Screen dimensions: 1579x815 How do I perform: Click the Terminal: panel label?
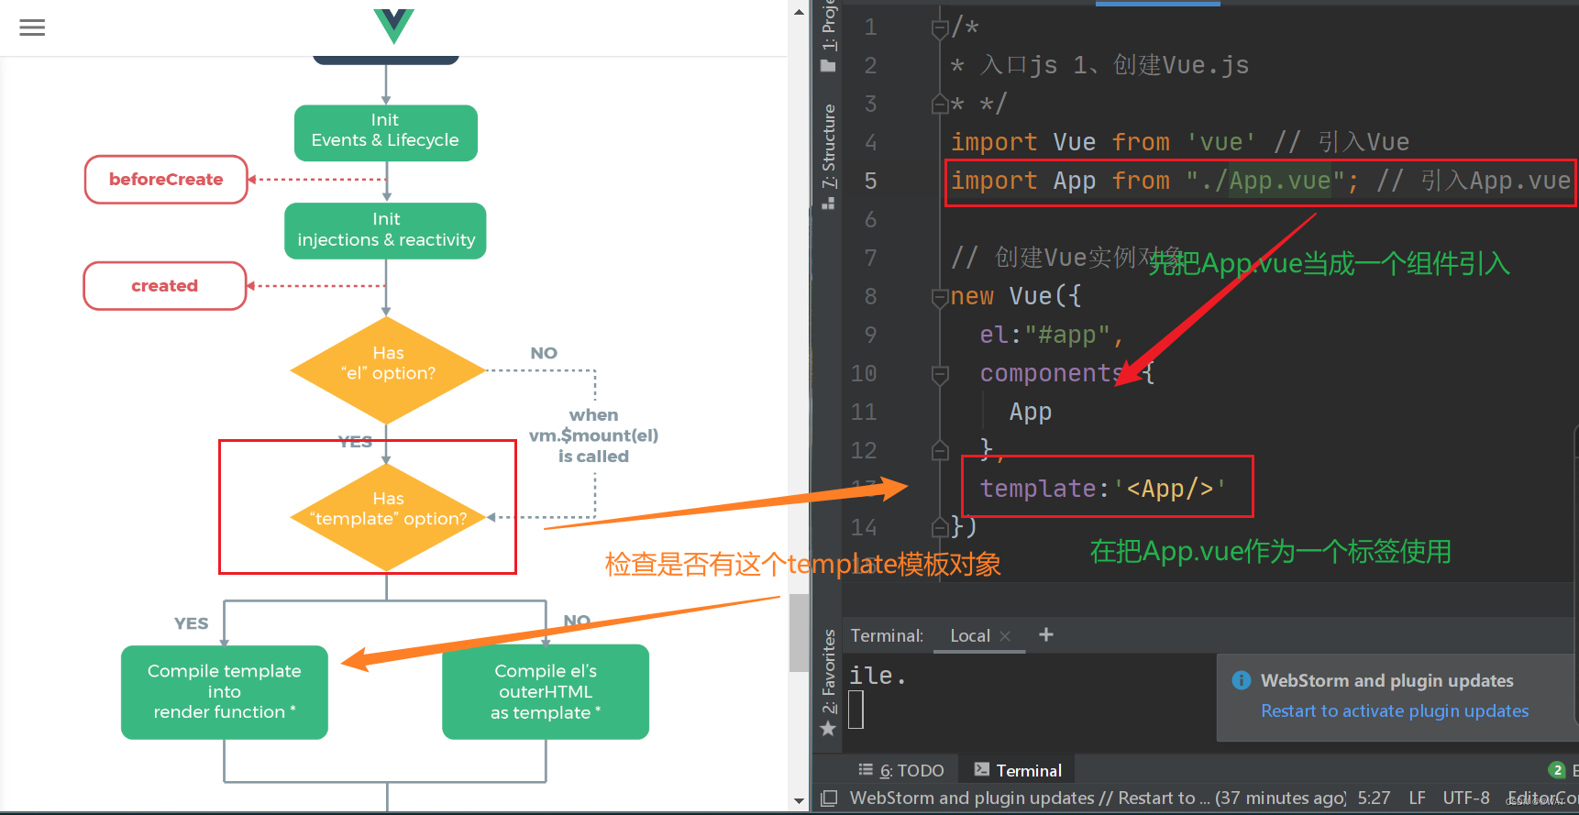(887, 635)
